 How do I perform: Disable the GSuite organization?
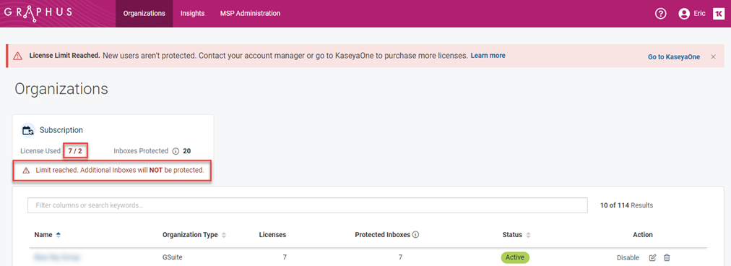628,257
